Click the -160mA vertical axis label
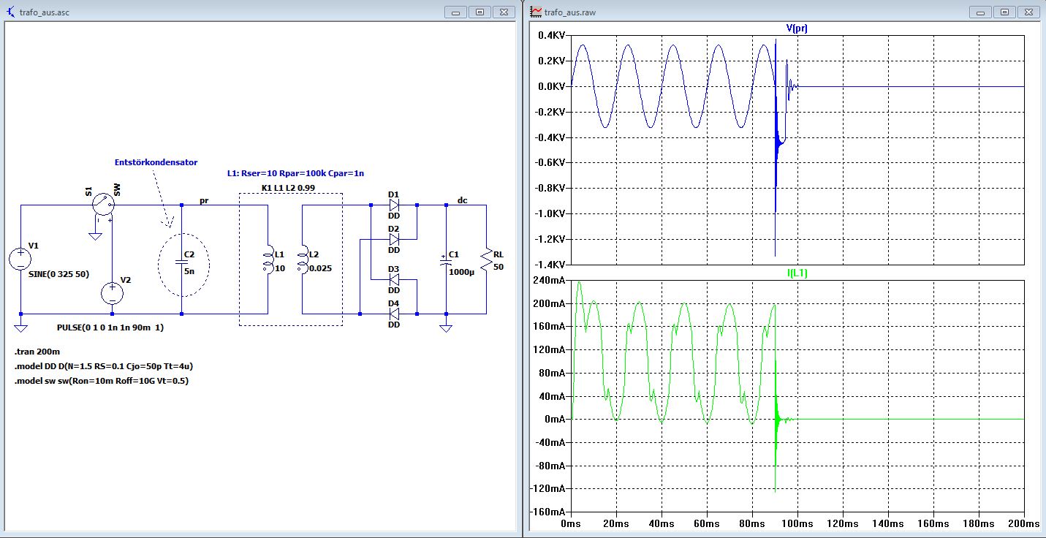This screenshot has height=538, width=1046. pos(547,511)
